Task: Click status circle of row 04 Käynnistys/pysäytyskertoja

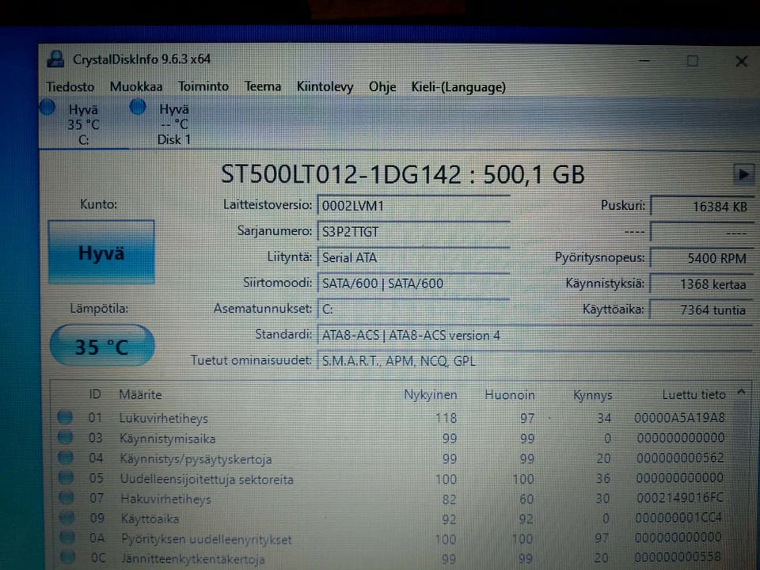Action: pyautogui.click(x=66, y=458)
